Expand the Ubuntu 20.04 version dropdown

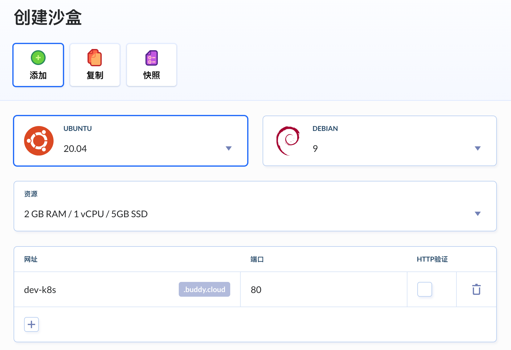click(x=228, y=149)
